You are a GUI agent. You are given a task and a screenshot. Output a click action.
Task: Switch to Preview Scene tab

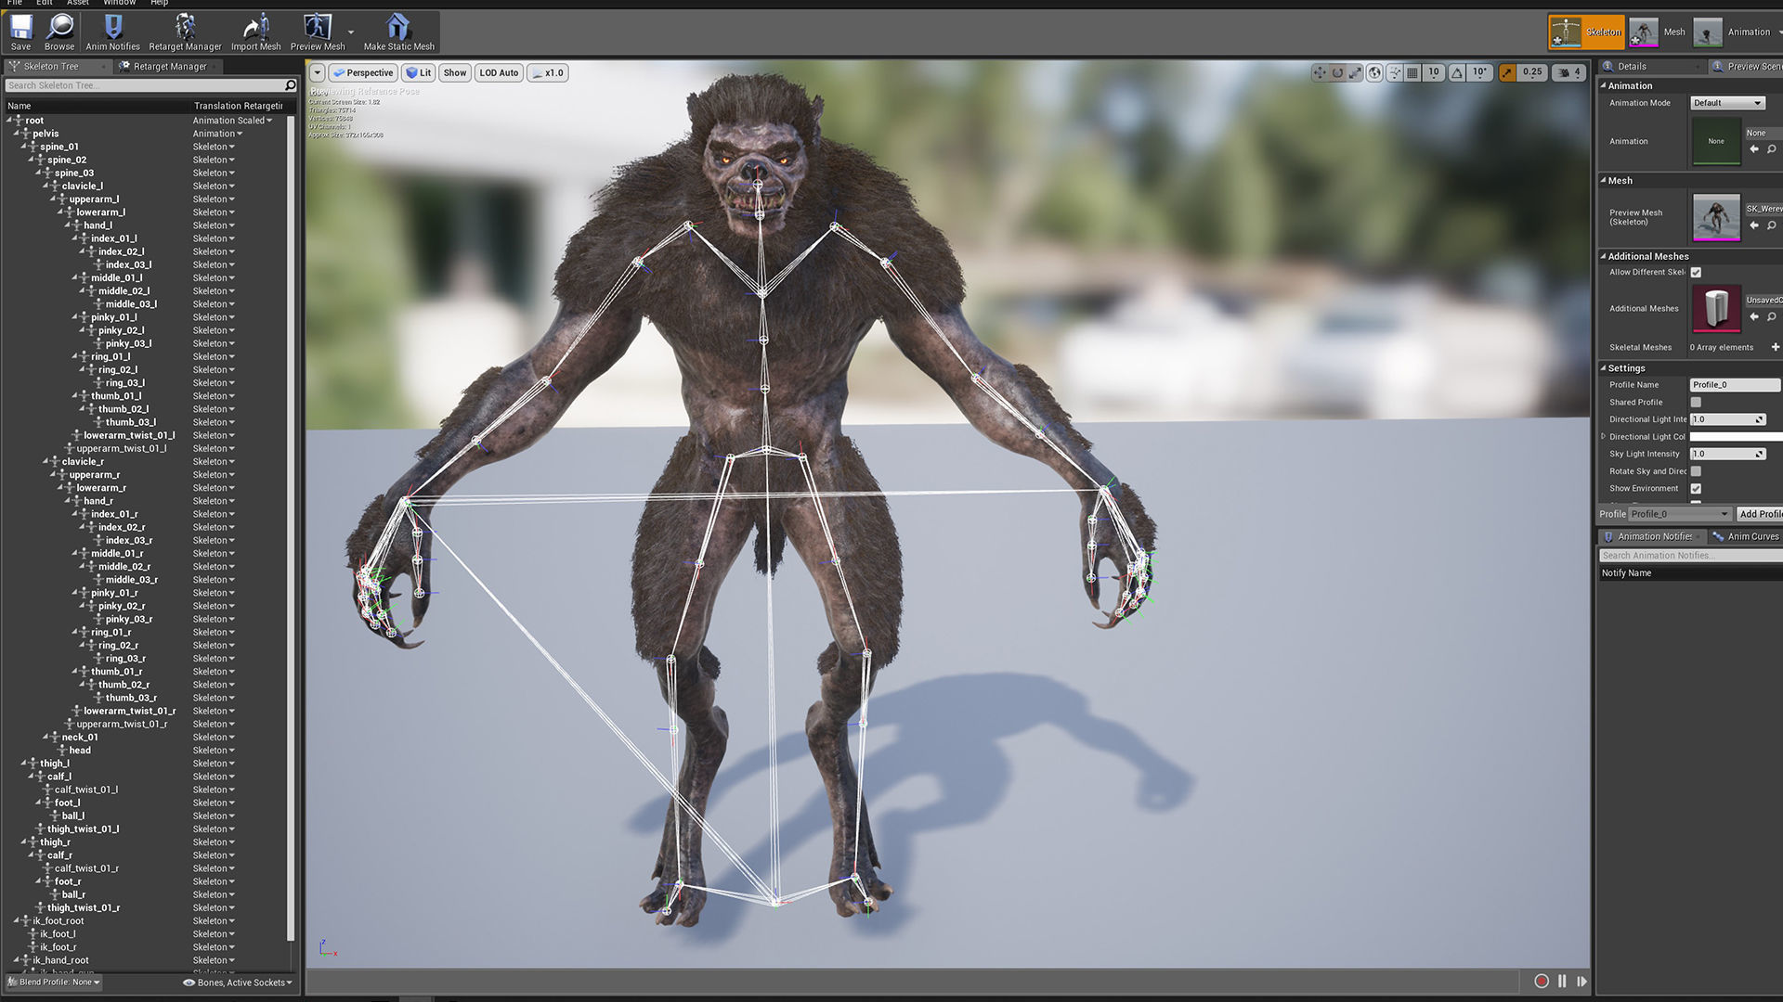[1746, 66]
